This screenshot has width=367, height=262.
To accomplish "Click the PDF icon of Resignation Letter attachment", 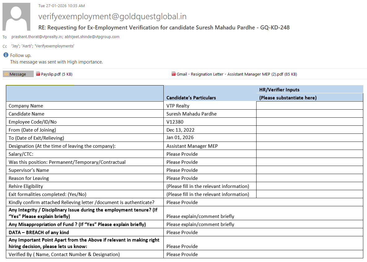I will tap(174, 74).
